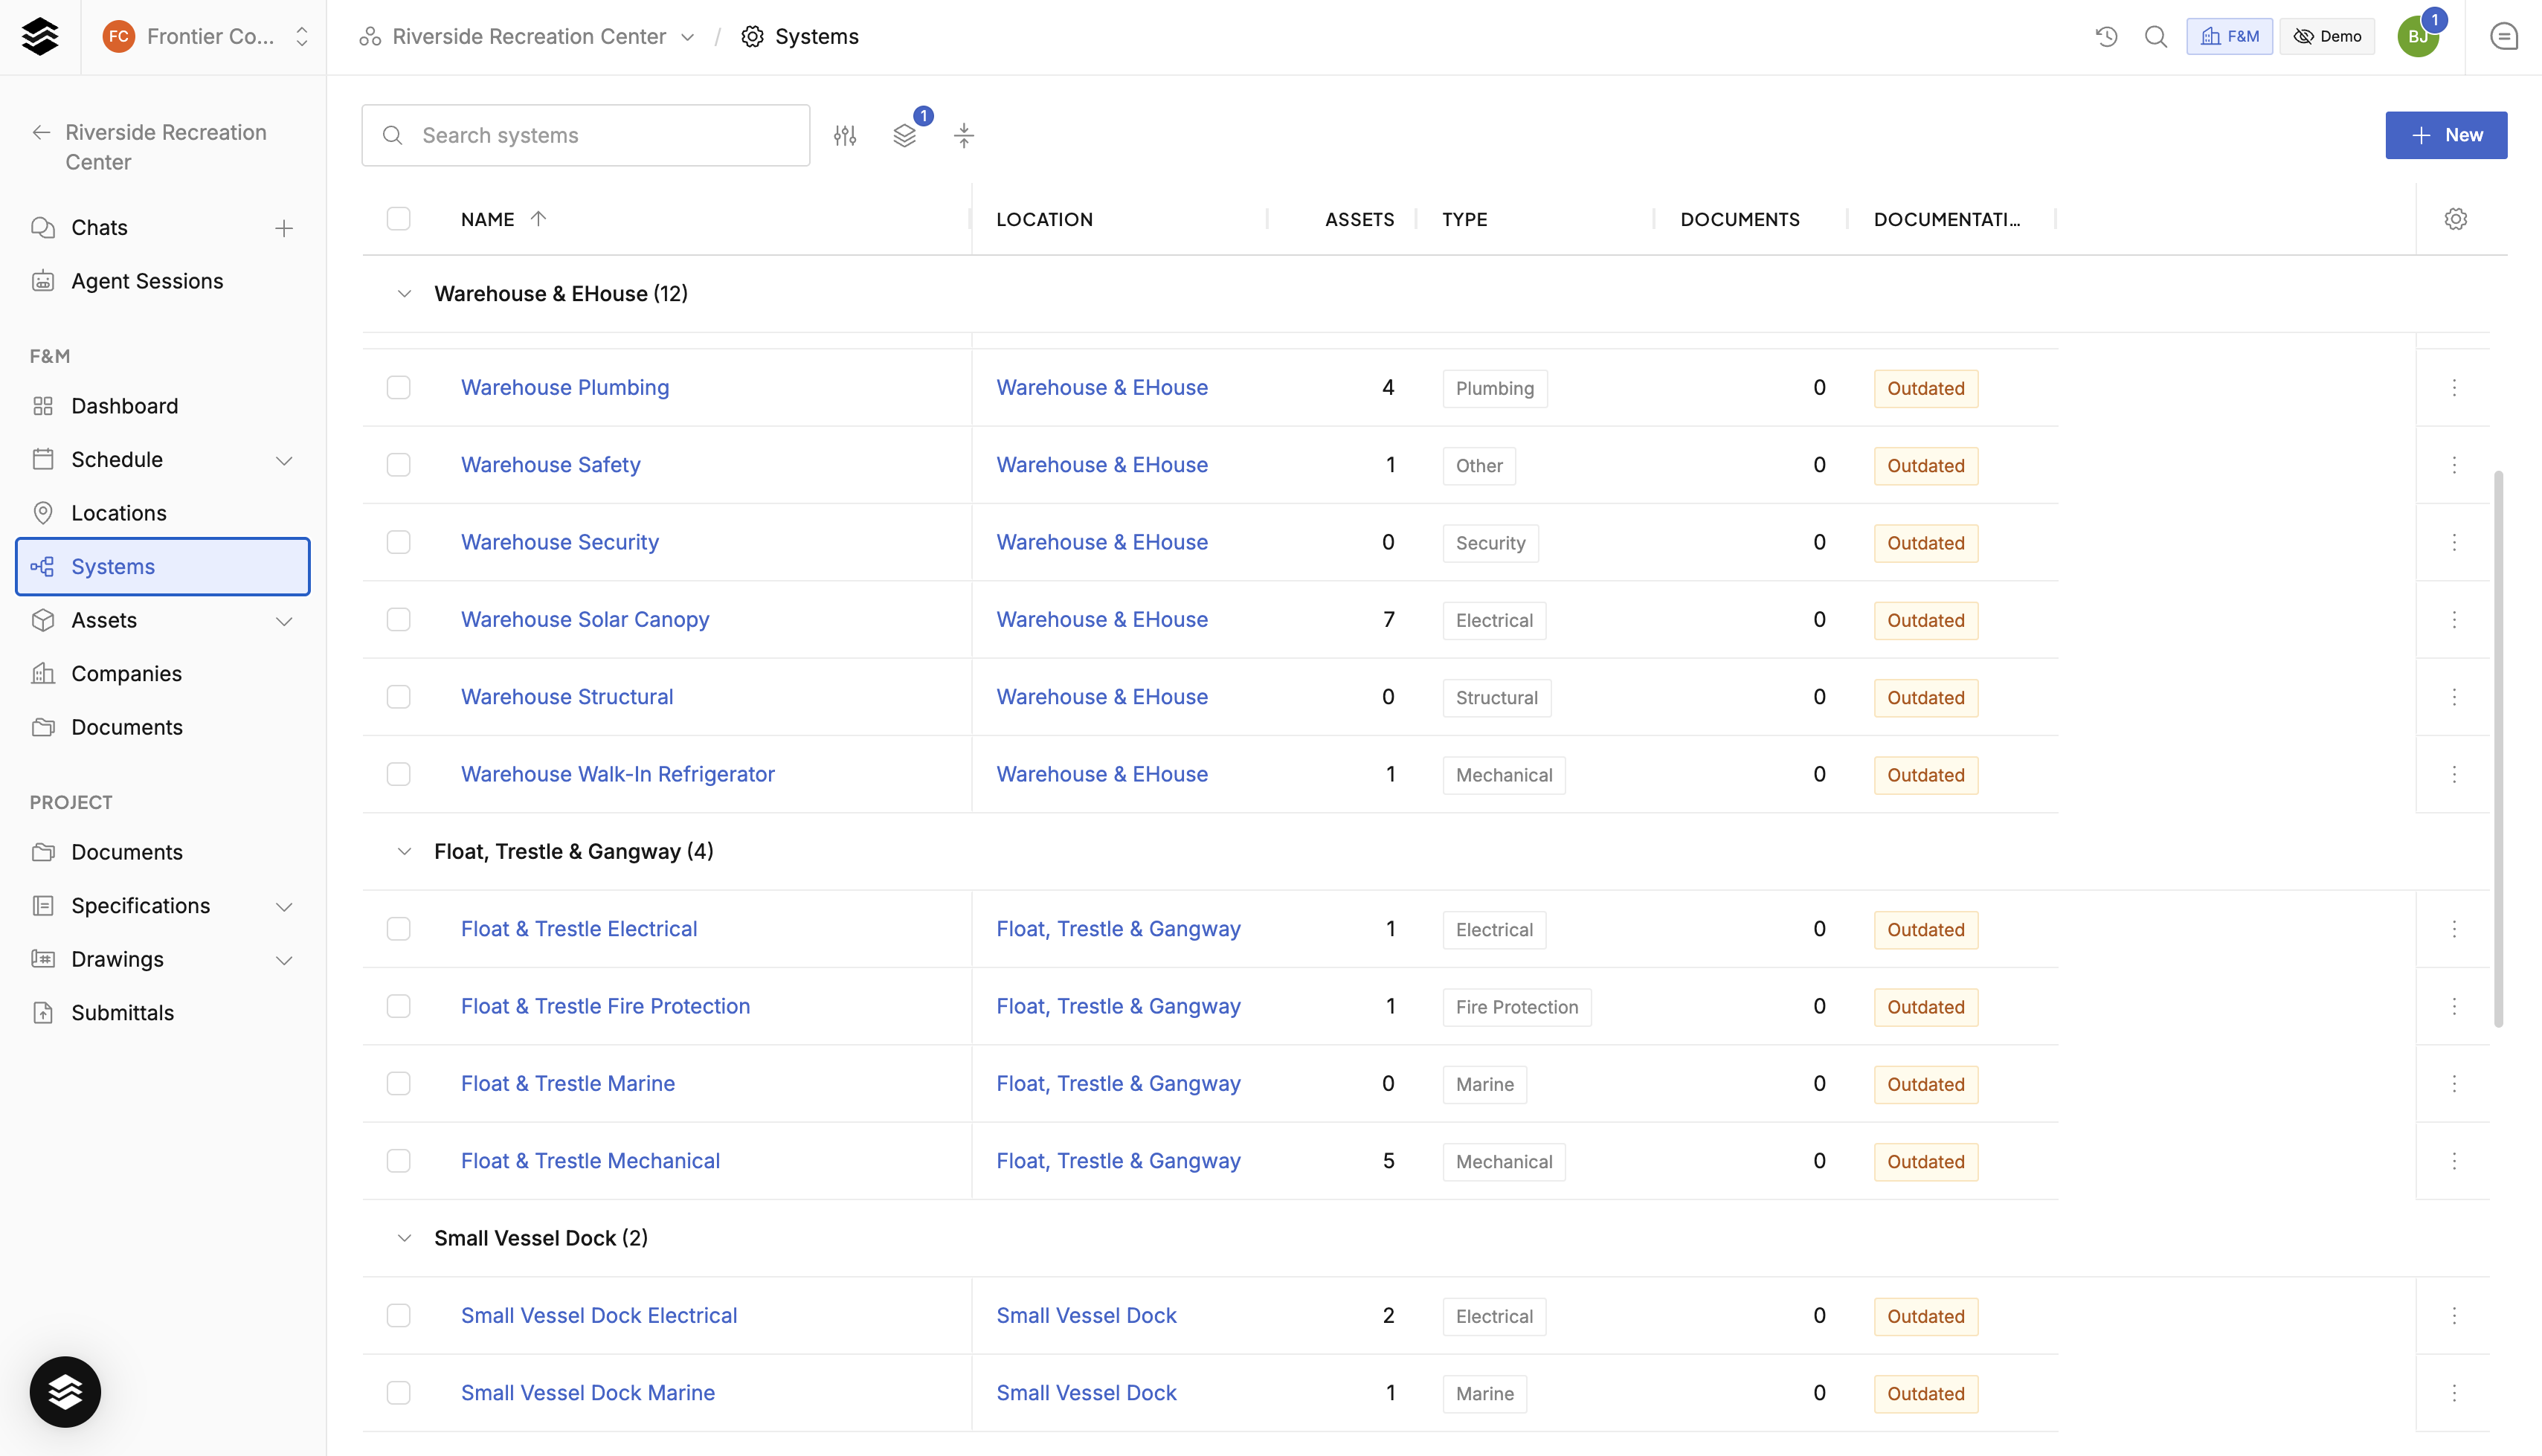Expand the Specifications sidebar section

point(284,906)
